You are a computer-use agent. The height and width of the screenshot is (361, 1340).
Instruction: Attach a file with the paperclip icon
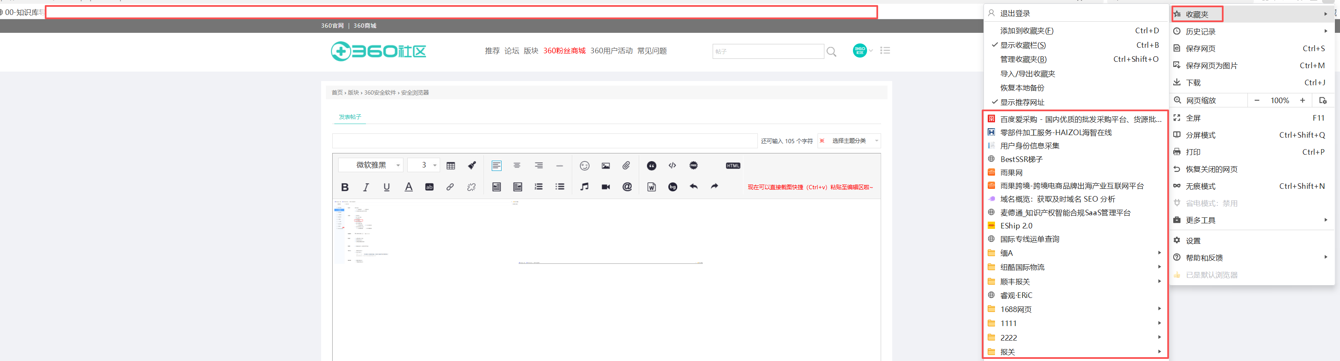click(626, 165)
